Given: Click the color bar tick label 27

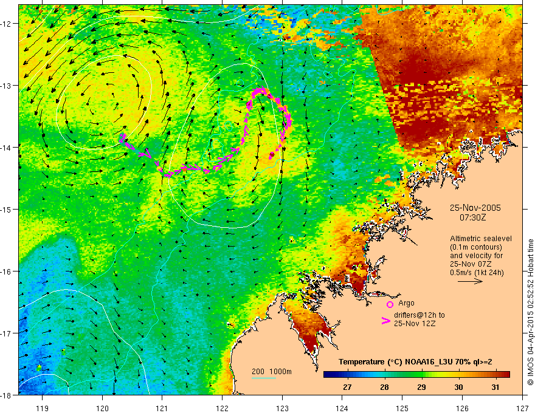Looking at the screenshot, I should tap(347, 387).
